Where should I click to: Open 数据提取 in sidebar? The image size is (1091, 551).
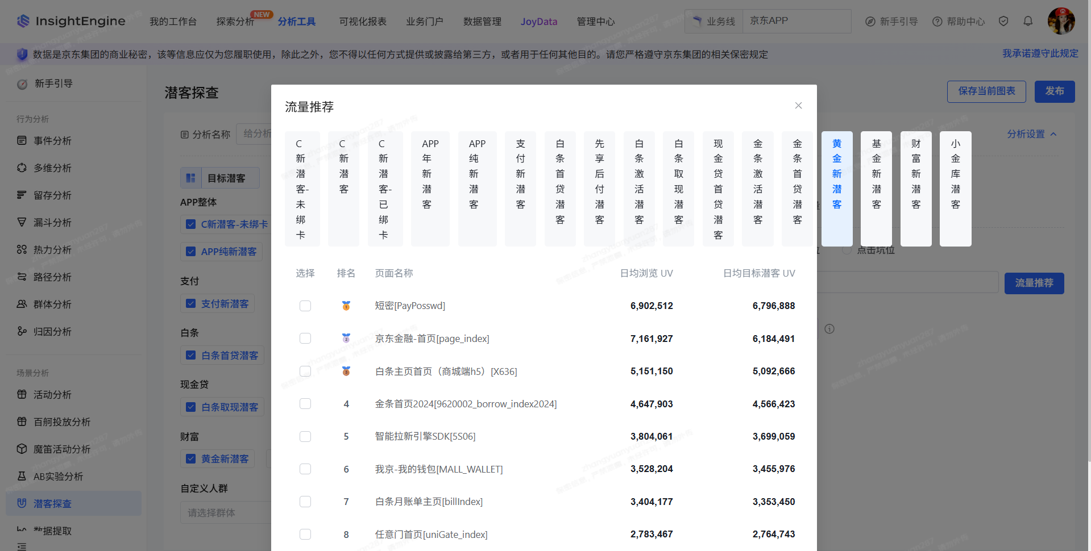[52, 531]
